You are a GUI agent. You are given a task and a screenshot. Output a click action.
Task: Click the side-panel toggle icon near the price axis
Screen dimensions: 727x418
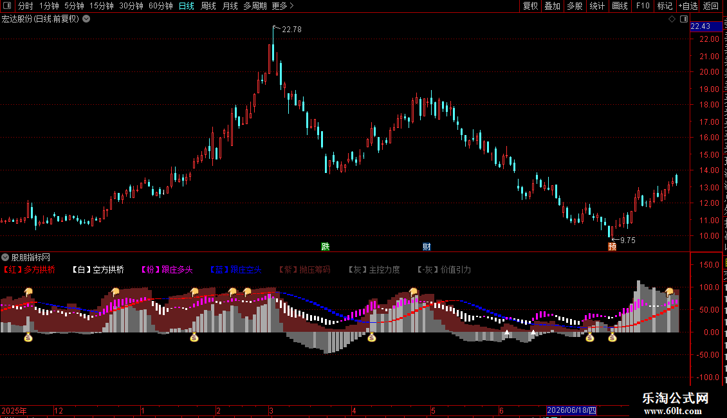point(684,19)
